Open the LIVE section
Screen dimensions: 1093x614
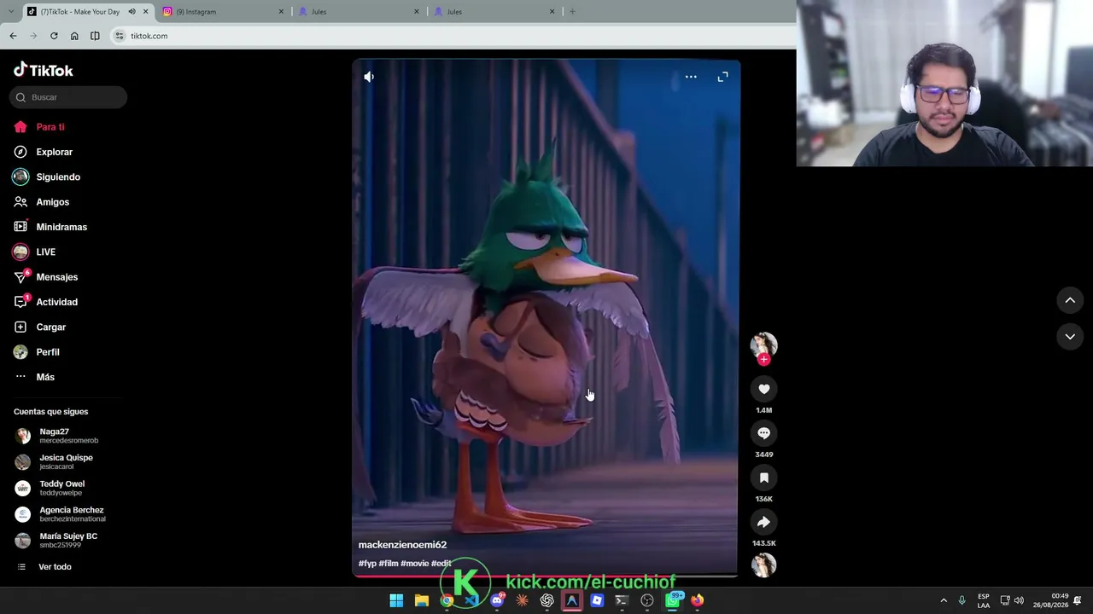coord(34,252)
